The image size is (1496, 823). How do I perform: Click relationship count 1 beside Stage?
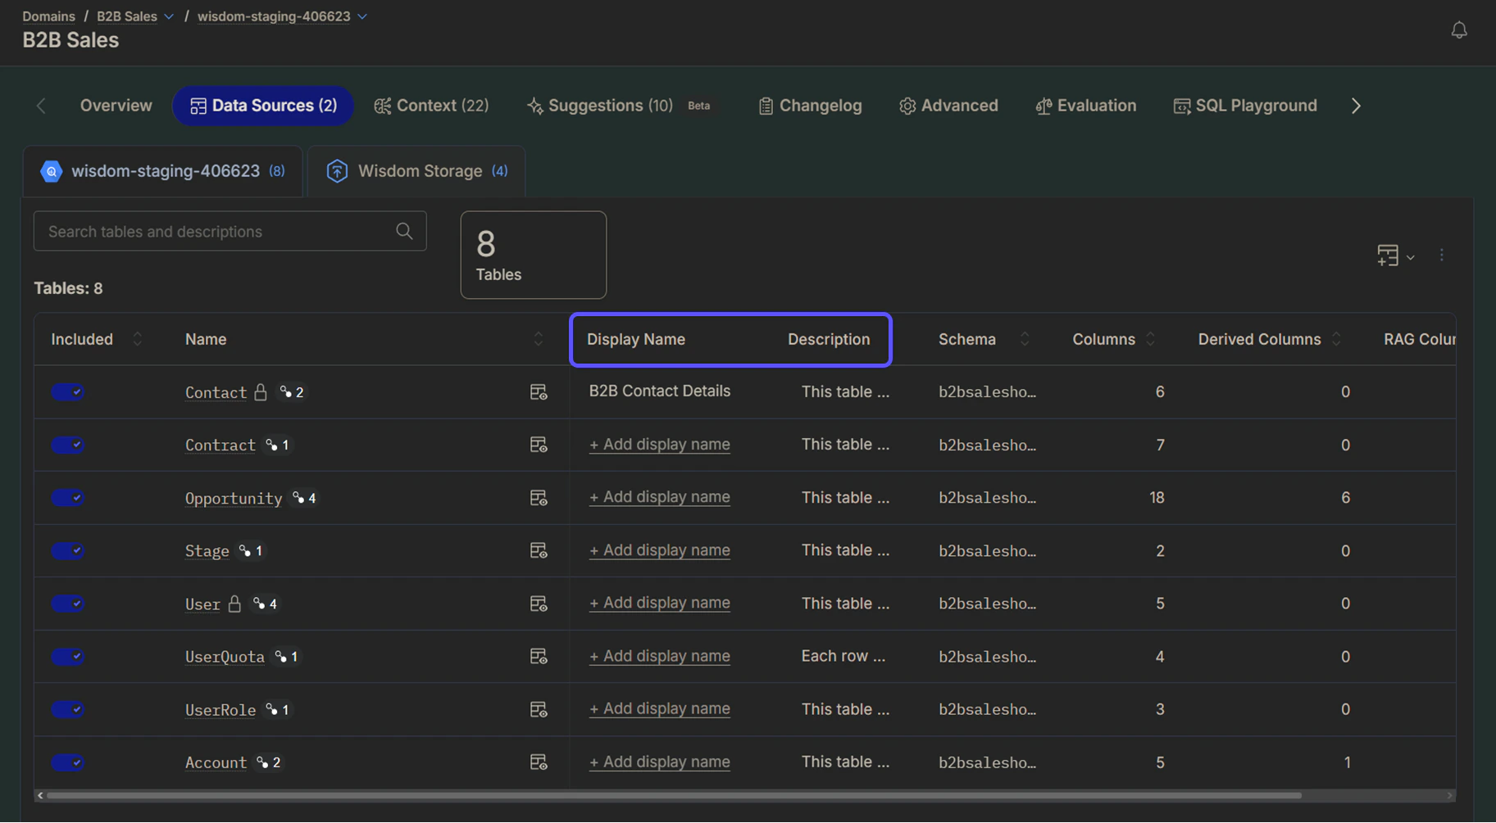251,550
